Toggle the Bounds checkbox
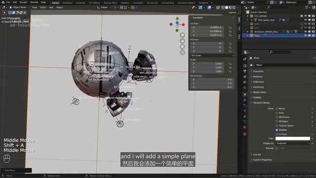316x178 pixels. pos(276,148)
